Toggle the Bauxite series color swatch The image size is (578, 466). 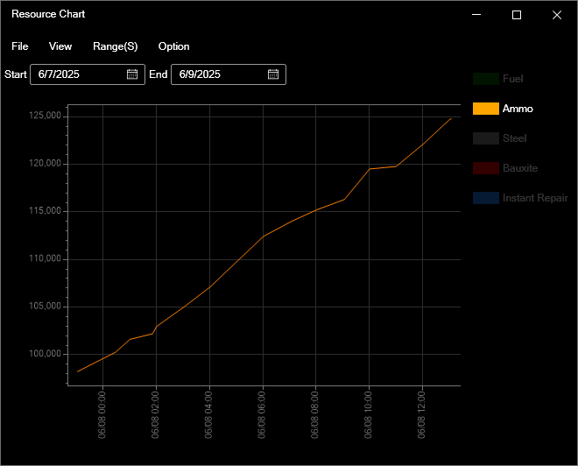(486, 168)
